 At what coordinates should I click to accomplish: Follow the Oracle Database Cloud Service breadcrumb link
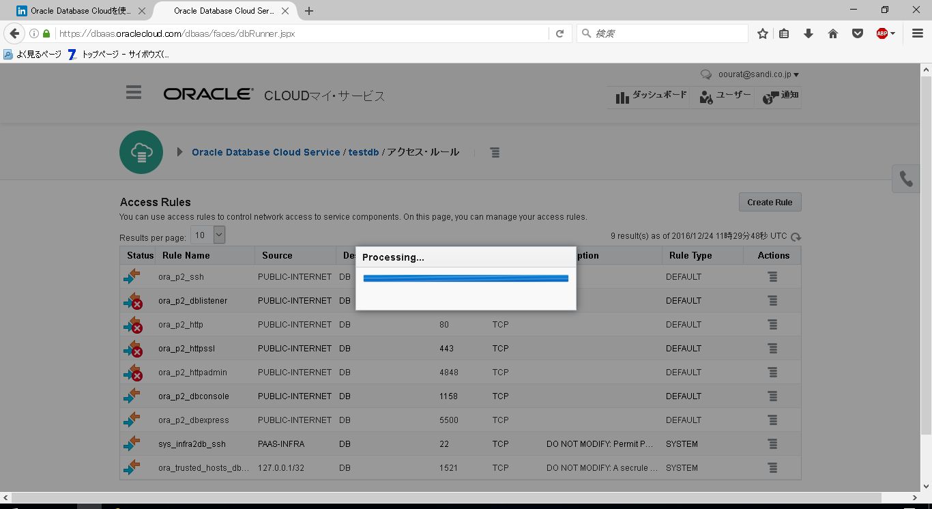coord(265,152)
